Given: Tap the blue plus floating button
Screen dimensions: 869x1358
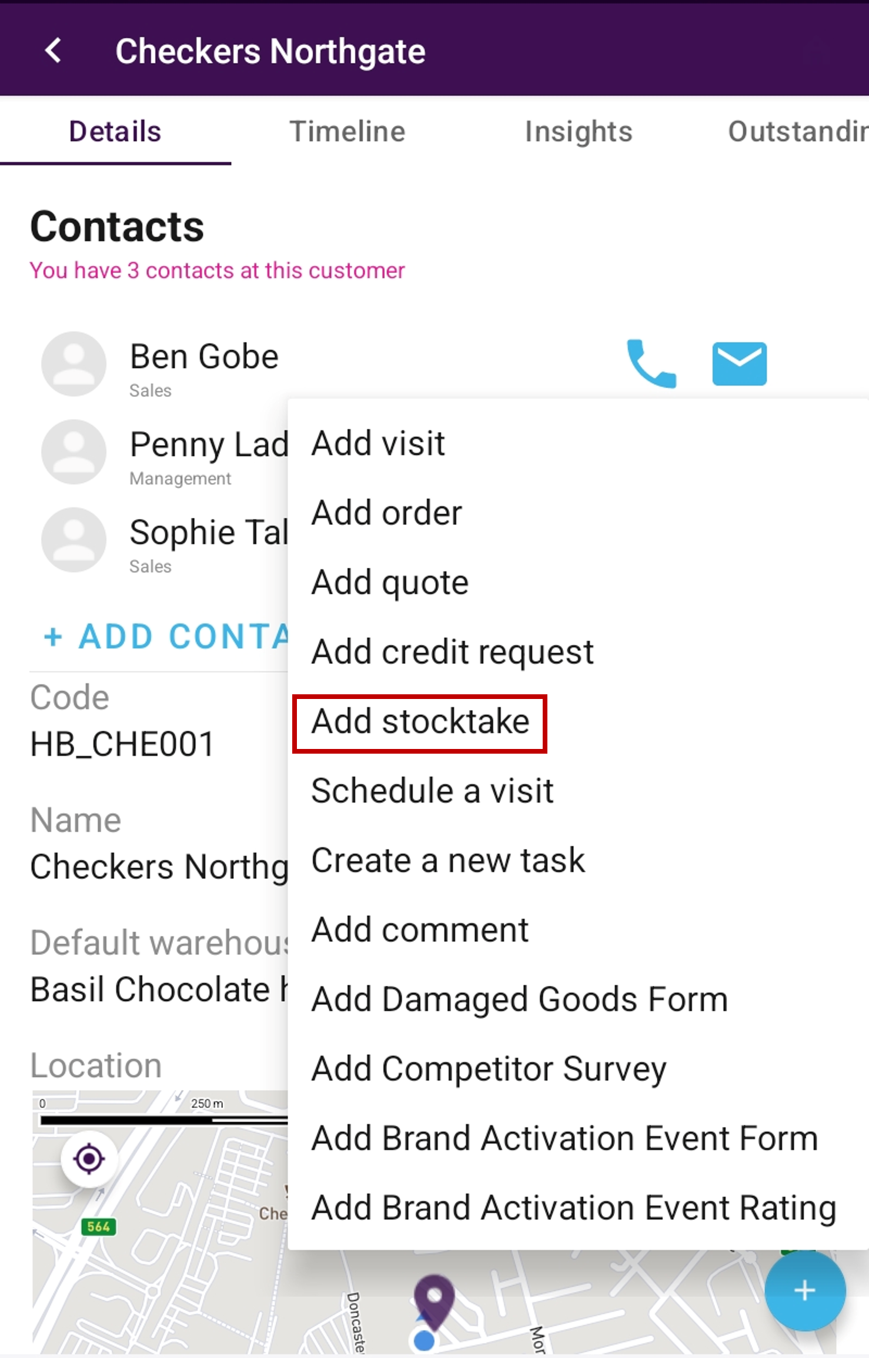Looking at the screenshot, I should [x=804, y=1290].
